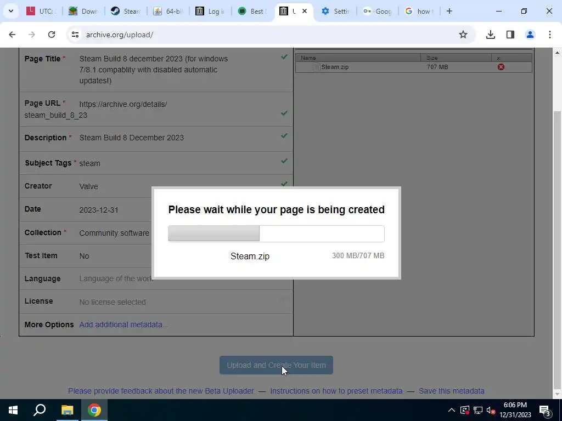Open the Collection Community software dropdown
This screenshot has height=421, width=562.
click(114, 233)
